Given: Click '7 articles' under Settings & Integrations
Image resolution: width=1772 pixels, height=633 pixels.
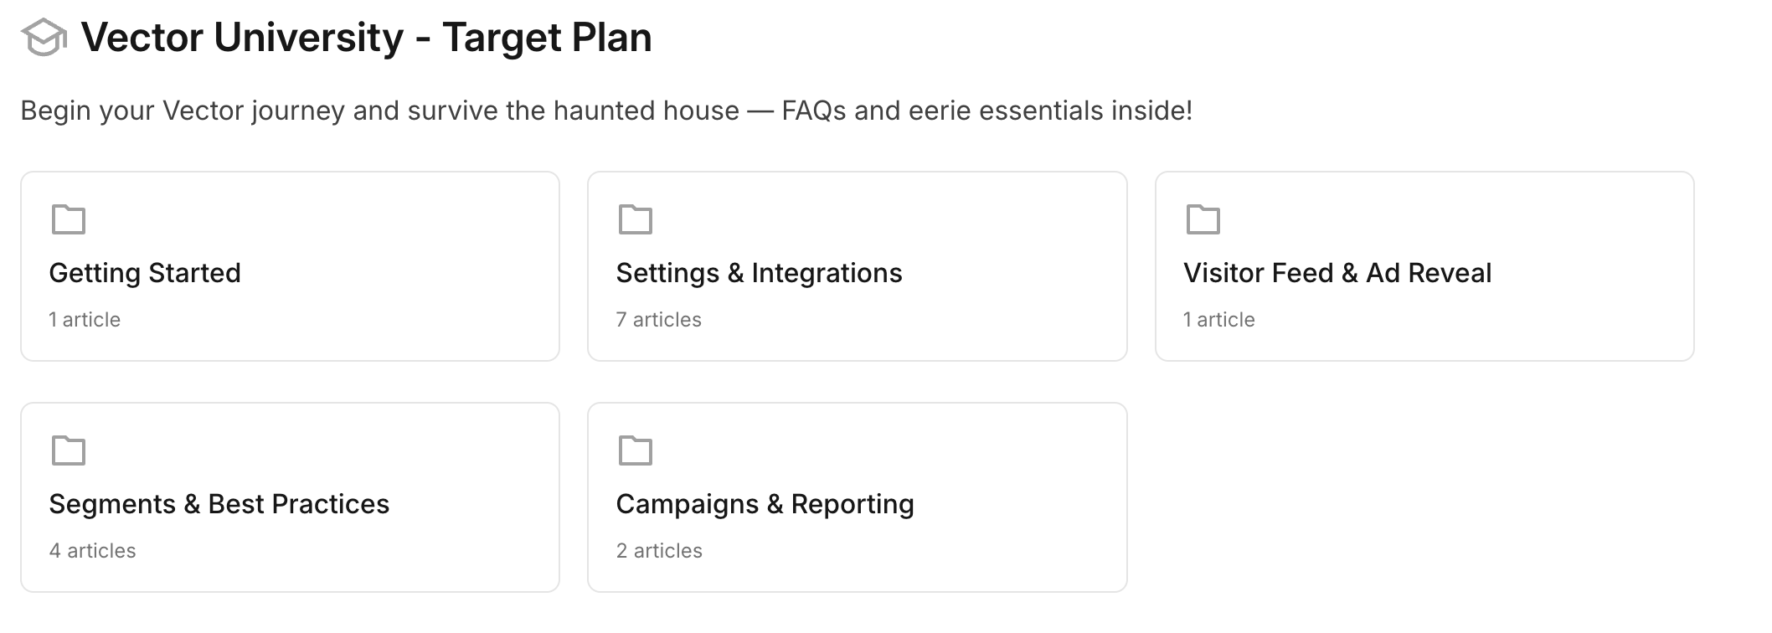Looking at the screenshot, I should 658,320.
